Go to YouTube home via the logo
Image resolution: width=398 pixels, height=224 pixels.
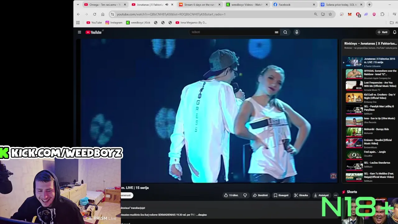coord(94,32)
